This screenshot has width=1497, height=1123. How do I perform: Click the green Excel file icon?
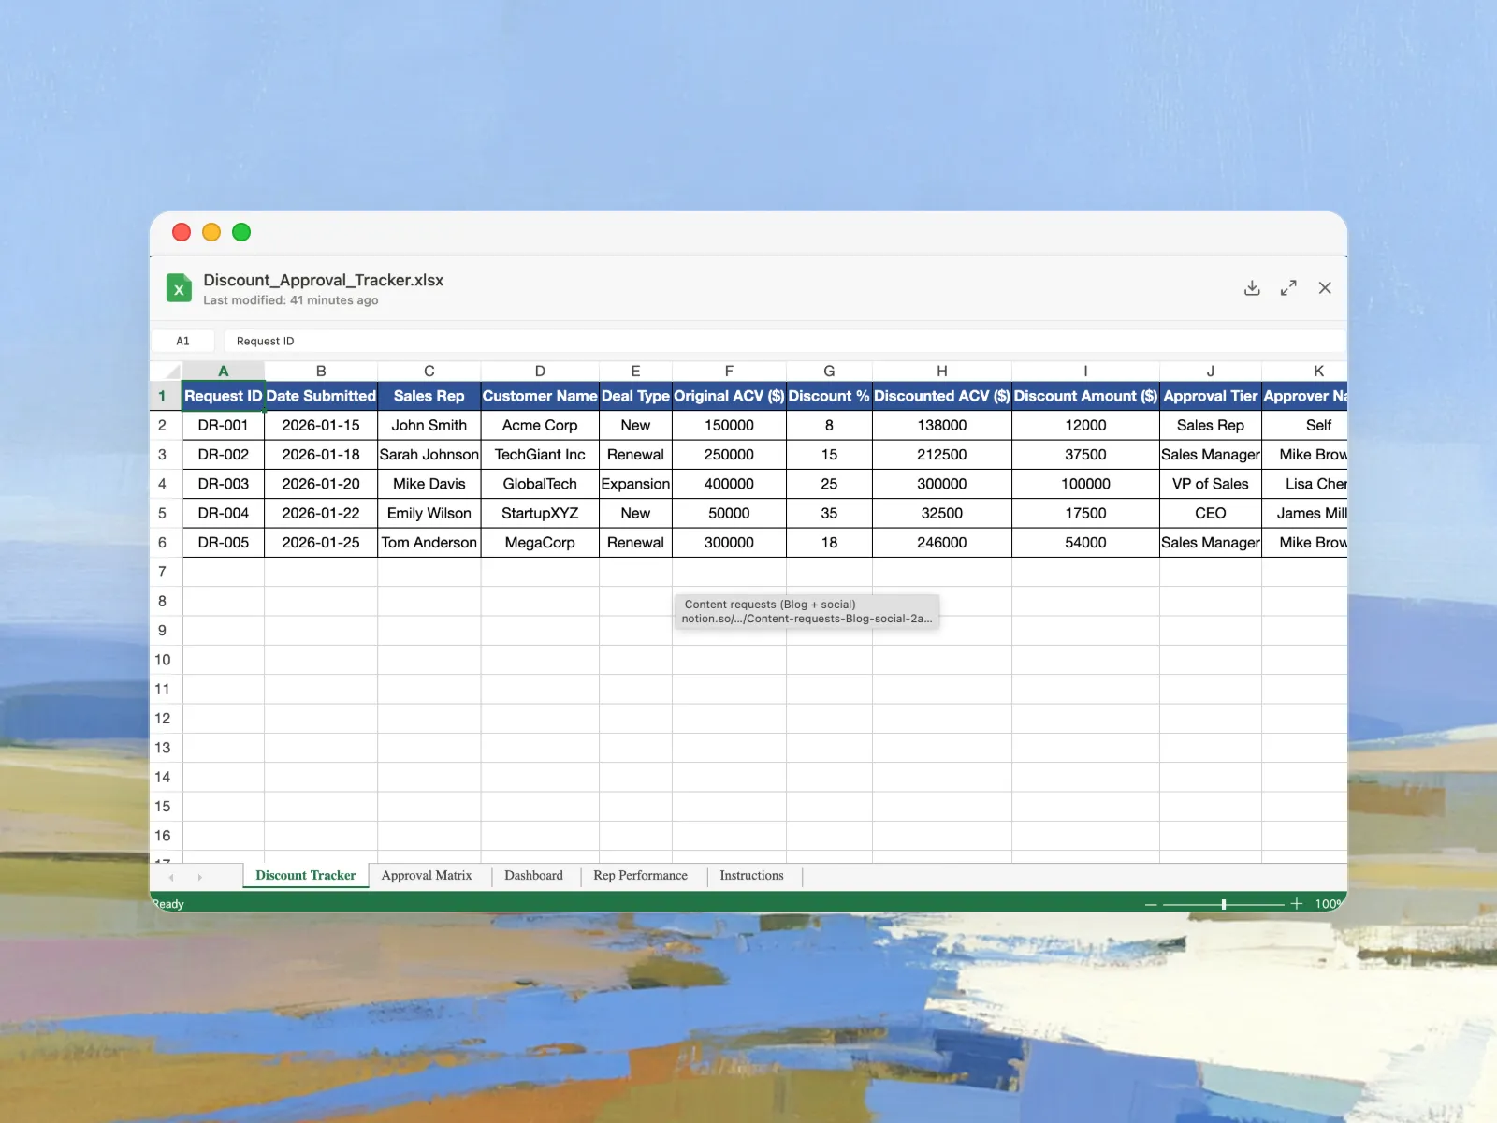click(179, 288)
